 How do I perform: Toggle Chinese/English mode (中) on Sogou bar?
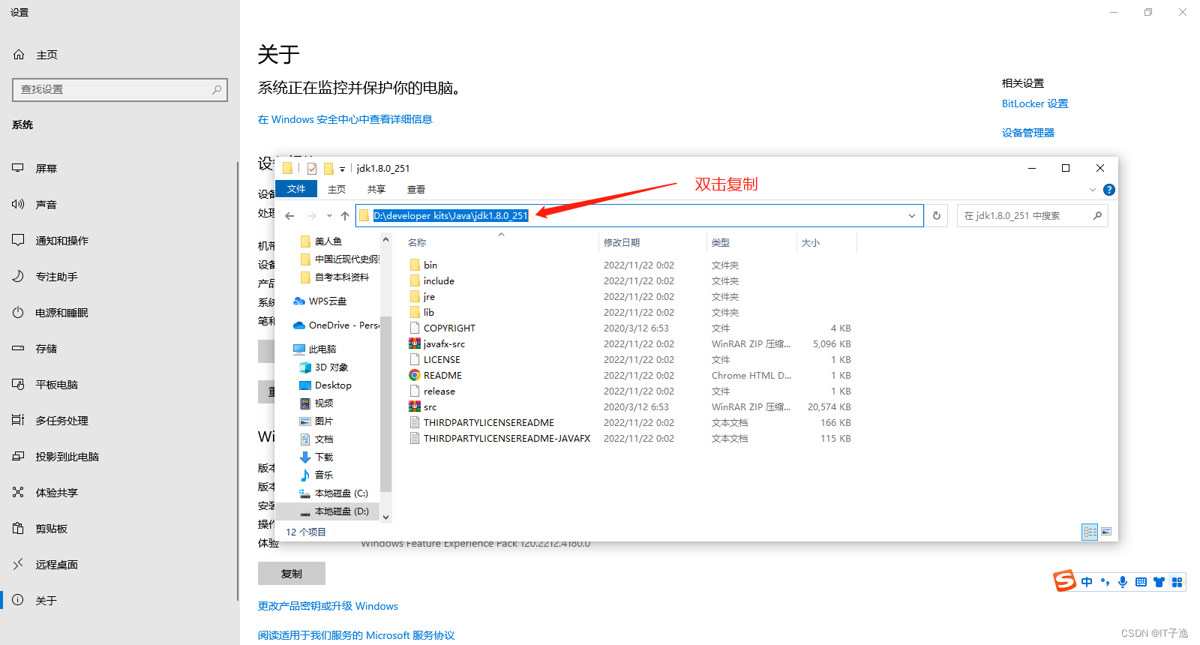click(x=1087, y=582)
